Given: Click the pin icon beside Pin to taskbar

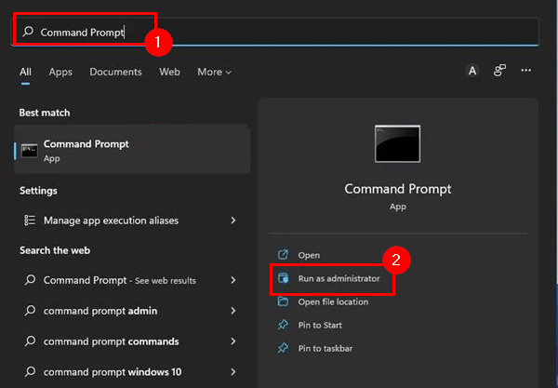Looking at the screenshot, I should [284, 348].
